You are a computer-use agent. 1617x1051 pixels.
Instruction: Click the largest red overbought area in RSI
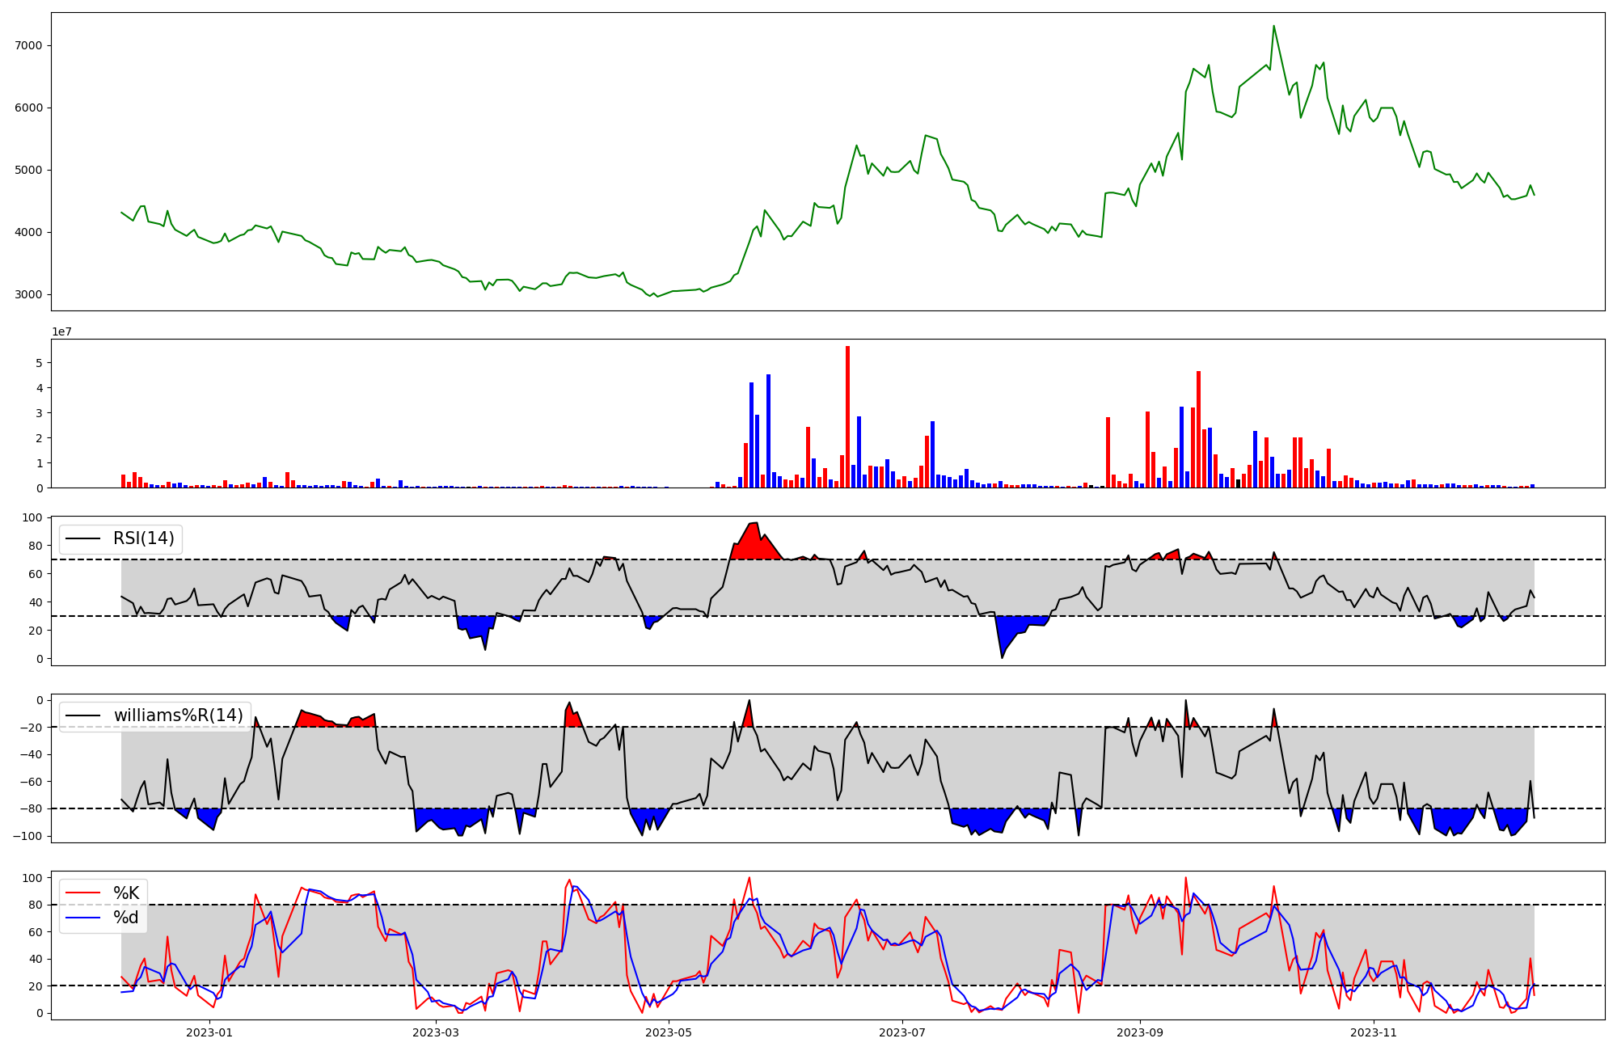click(x=752, y=546)
